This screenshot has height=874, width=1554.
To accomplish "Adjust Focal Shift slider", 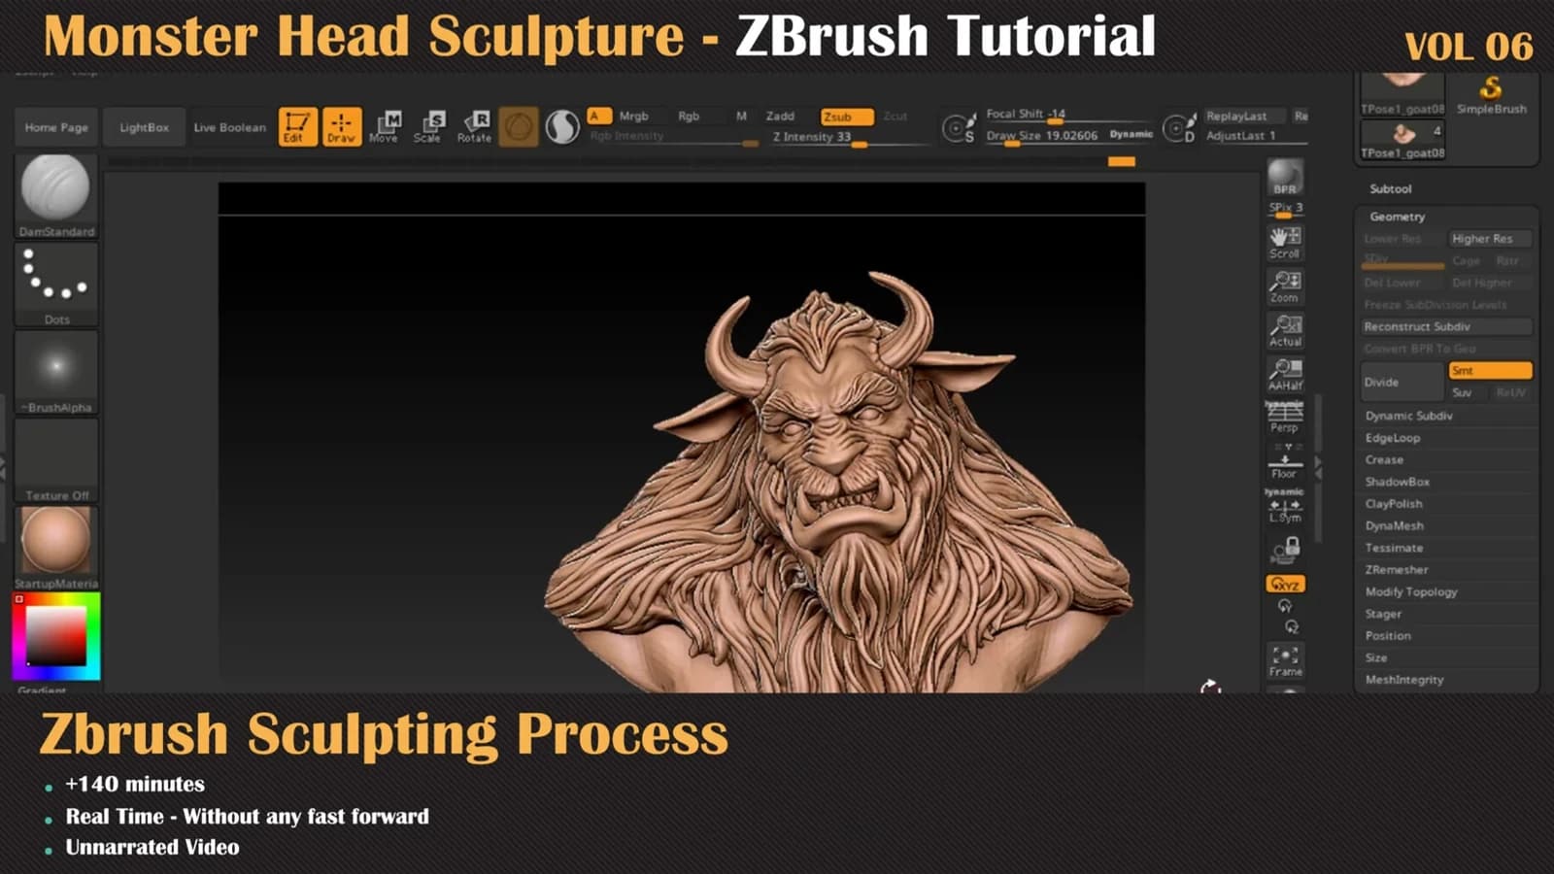I will (x=1068, y=116).
